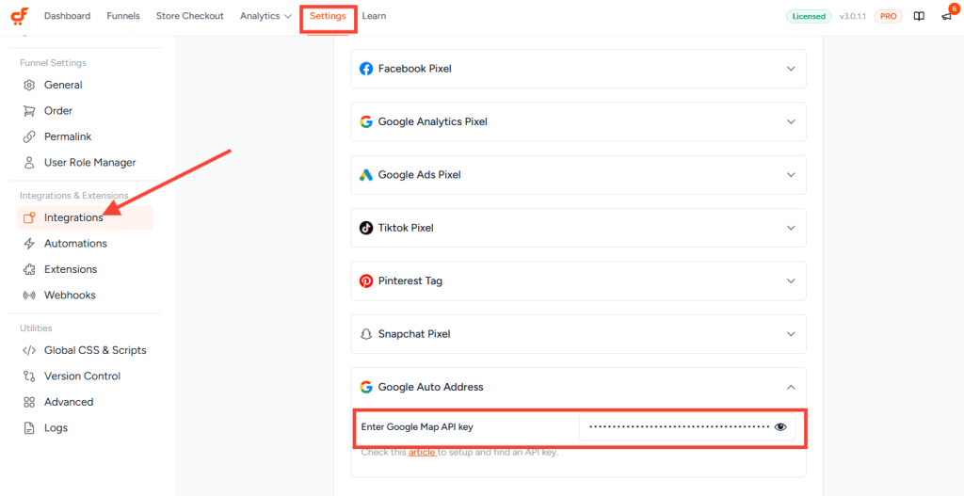Click the Google Map API key field
Viewport: 964px width, 496px height.
pyautogui.click(x=686, y=426)
